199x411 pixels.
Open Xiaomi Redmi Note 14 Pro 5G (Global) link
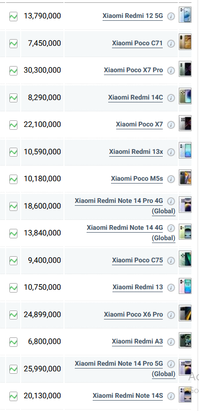coord(125,369)
